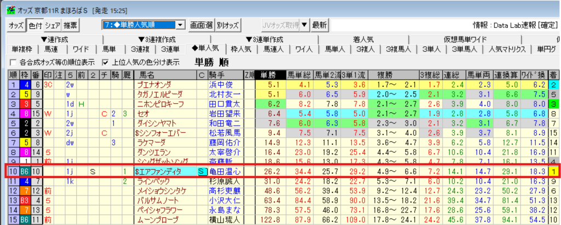Sort by the 単勝 column header
Image resolution: width=561 pixels, height=225 pixels.
[x=268, y=75]
